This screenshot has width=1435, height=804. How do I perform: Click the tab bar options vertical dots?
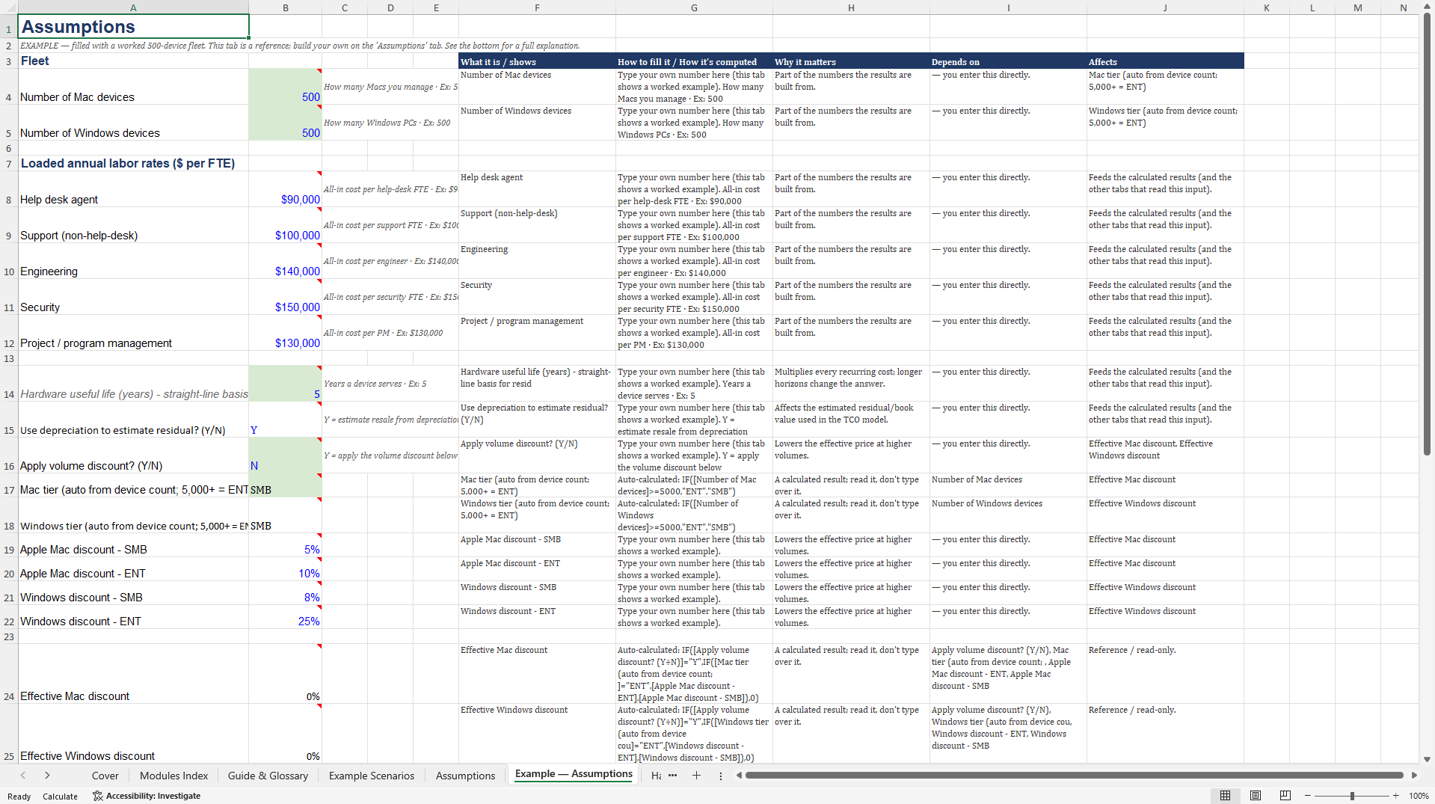click(721, 776)
